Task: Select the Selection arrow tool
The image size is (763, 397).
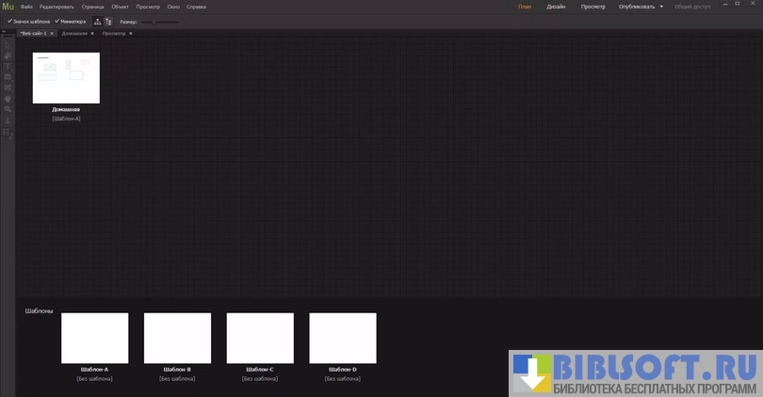Action: pyautogui.click(x=8, y=45)
